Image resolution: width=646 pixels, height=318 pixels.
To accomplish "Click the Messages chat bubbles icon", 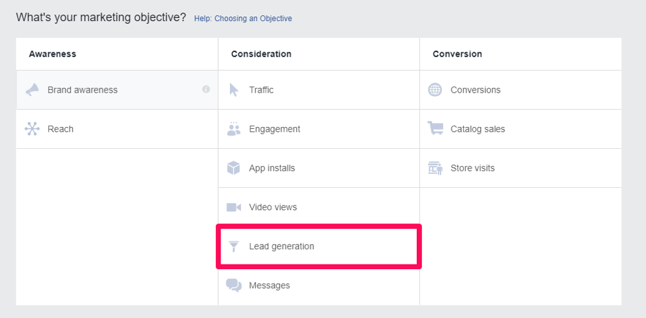I will (234, 285).
